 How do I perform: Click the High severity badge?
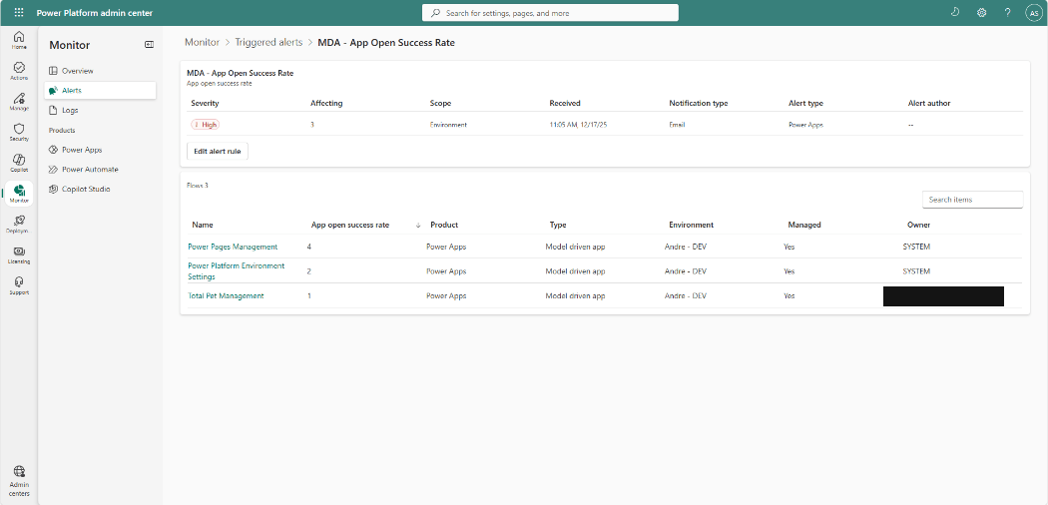click(x=206, y=125)
